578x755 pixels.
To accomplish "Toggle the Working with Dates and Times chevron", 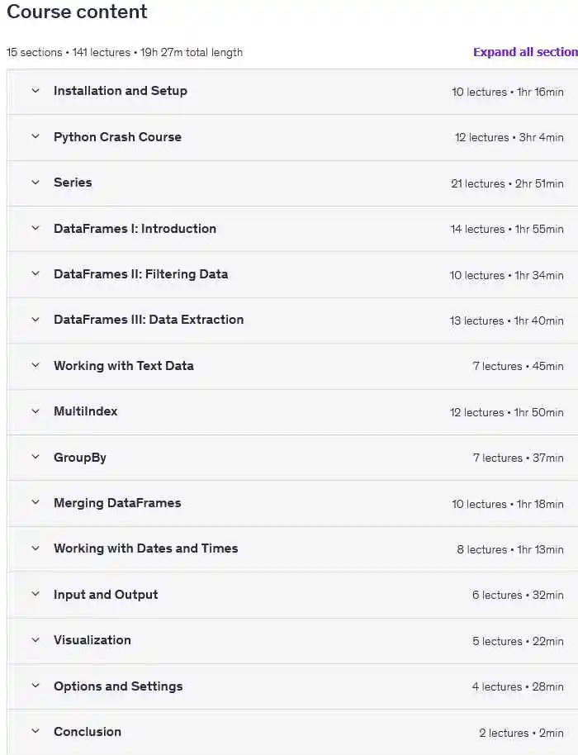I will click(36, 548).
